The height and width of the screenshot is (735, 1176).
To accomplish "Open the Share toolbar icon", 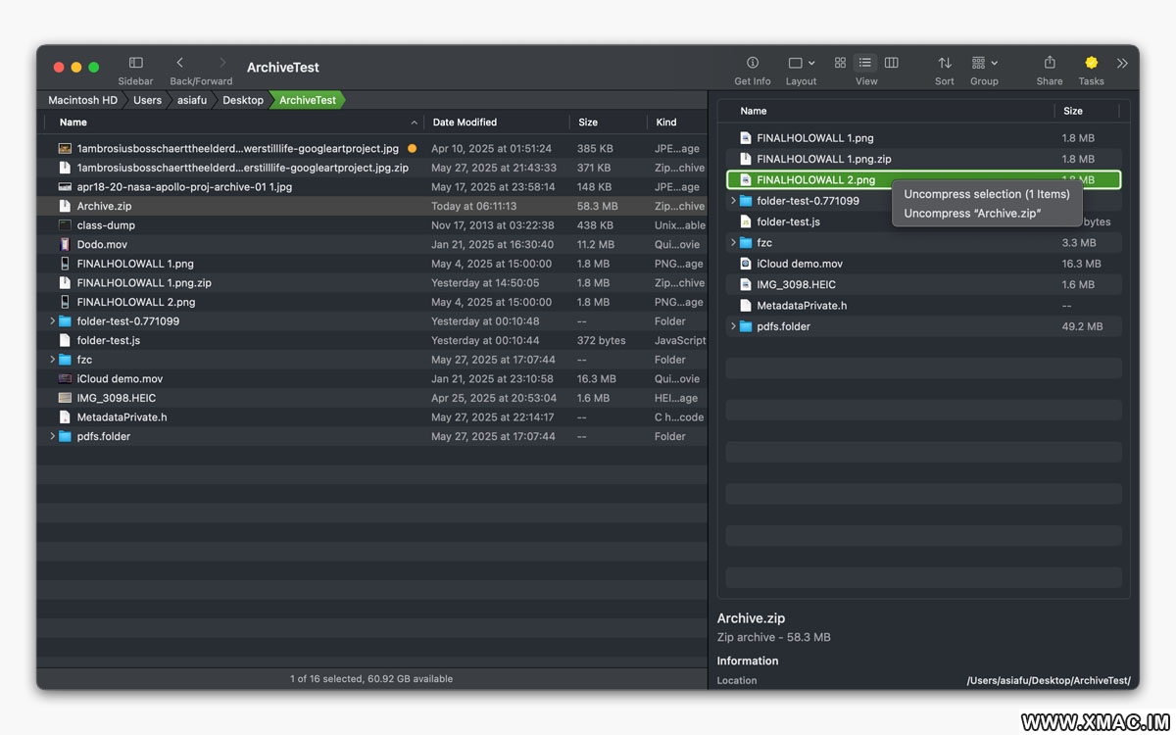I will point(1049,63).
